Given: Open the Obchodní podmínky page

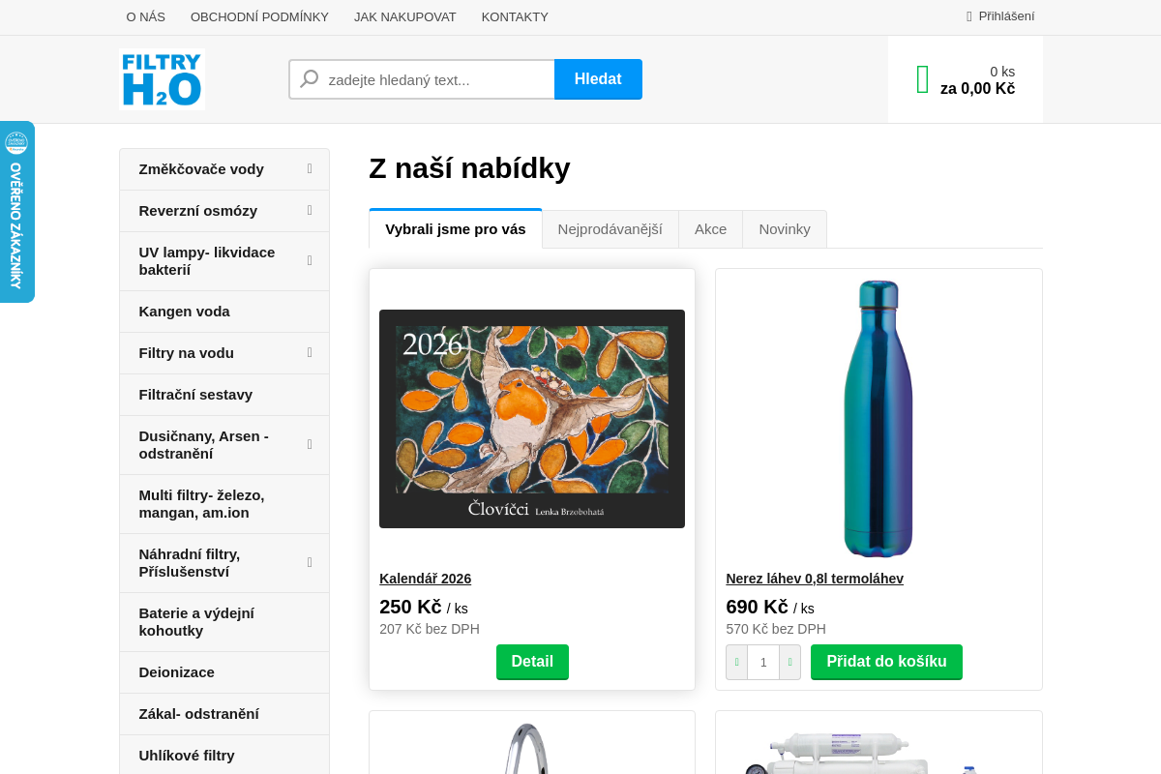Looking at the screenshot, I should pos(259,16).
